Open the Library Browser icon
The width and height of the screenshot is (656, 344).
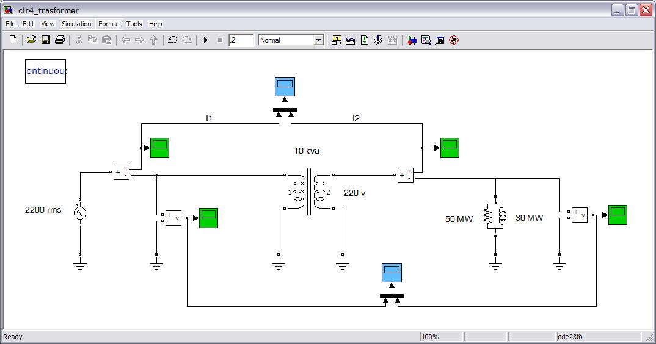[x=412, y=40]
